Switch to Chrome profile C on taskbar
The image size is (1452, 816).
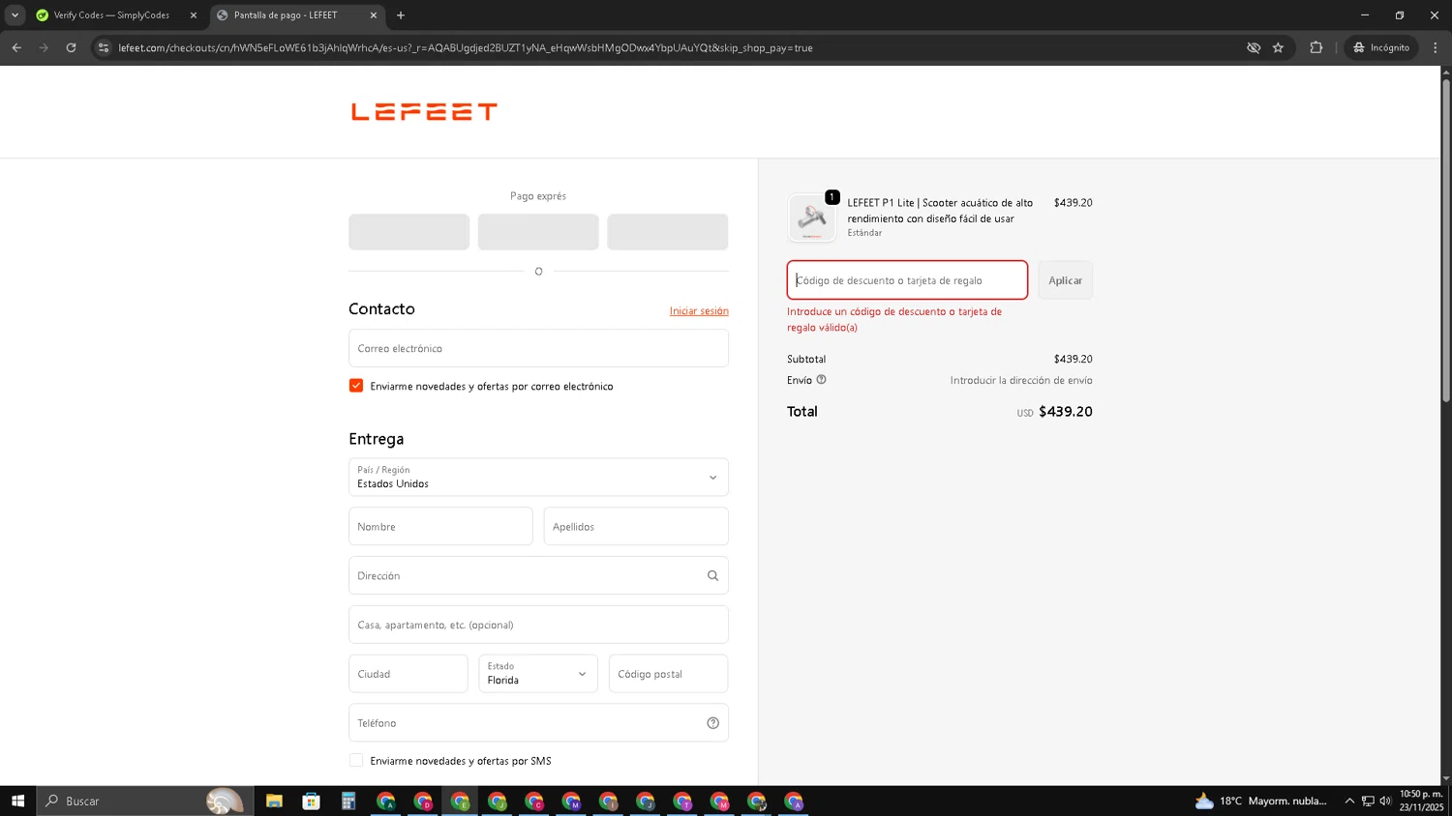(534, 801)
